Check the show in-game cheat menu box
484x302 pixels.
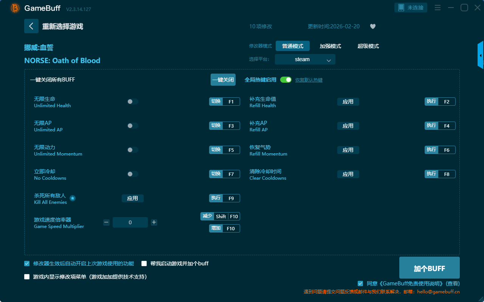27,277
